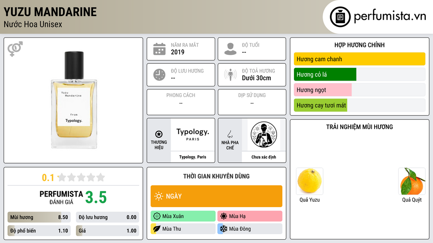
Task: Click the Perfumista đánh giá label
Action: coord(61,197)
